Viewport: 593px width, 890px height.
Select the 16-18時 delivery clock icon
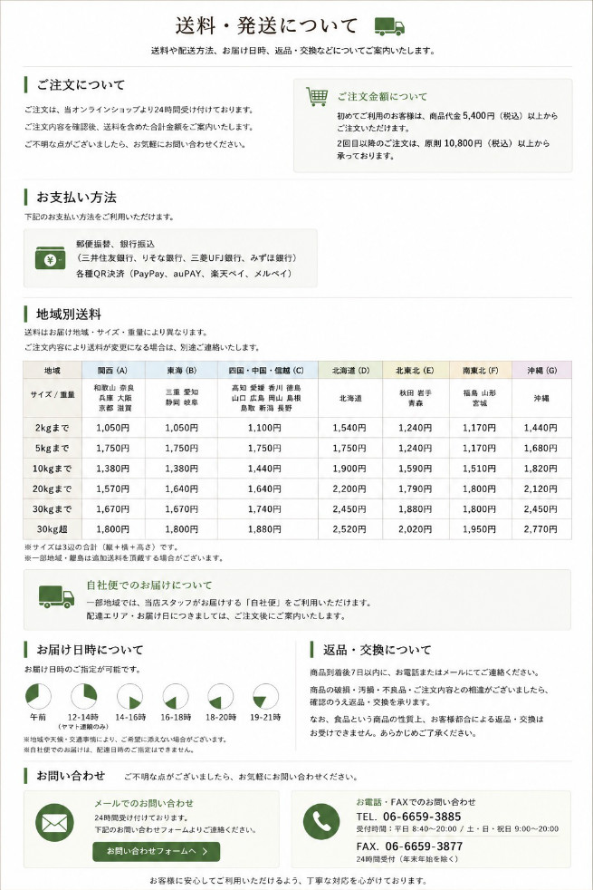click(x=175, y=696)
